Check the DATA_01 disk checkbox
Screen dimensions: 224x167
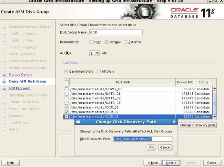click(67, 94)
